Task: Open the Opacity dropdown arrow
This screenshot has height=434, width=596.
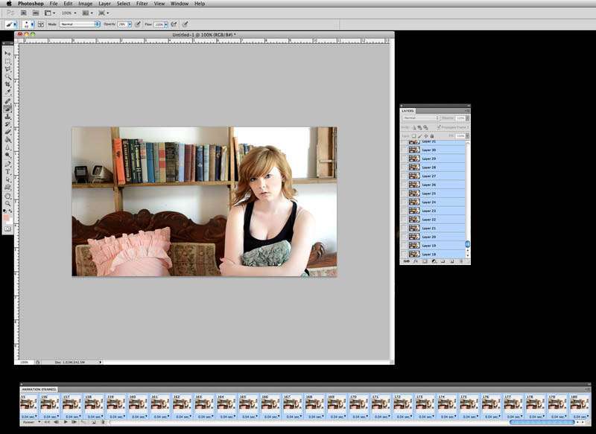Action: [x=130, y=25]
